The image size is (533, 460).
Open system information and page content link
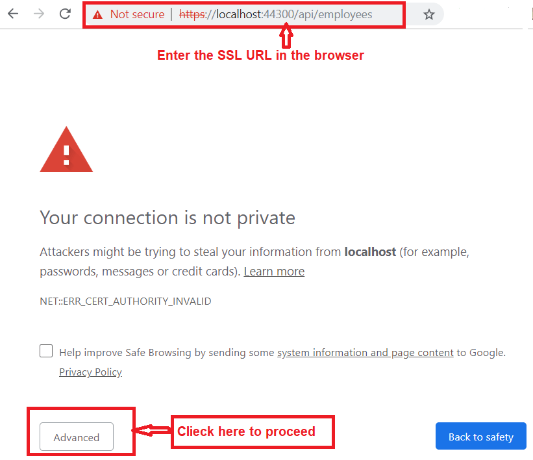click(365, 353)
